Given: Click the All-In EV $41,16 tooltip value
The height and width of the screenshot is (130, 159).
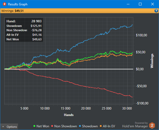Looking at the screenshot, I should [x=37, y=35].
